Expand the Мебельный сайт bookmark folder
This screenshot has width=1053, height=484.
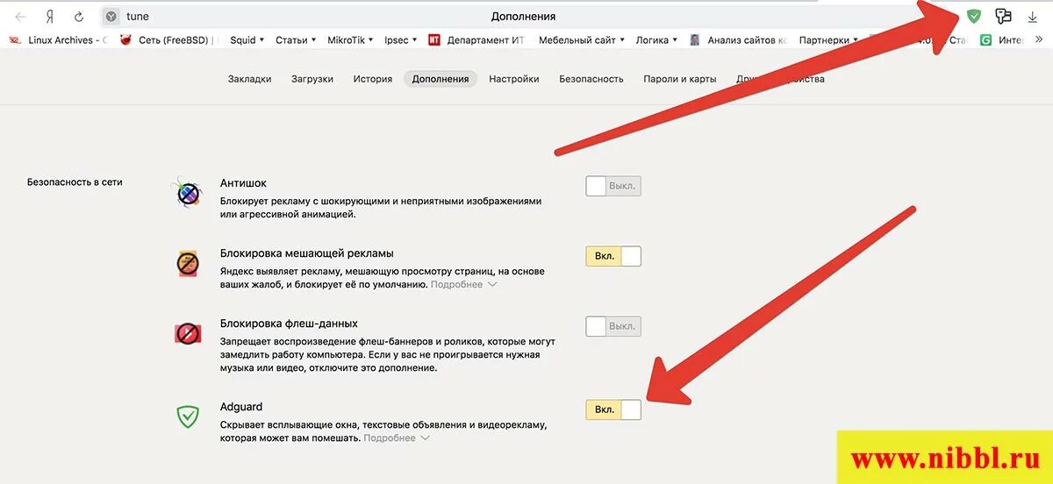(582, 40)
